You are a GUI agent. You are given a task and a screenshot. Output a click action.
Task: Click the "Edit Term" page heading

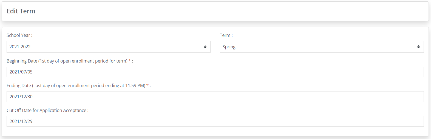tap(21, 11)
